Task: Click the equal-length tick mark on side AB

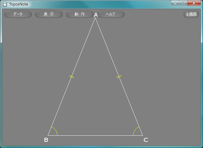Action: [x=71, y=77]
